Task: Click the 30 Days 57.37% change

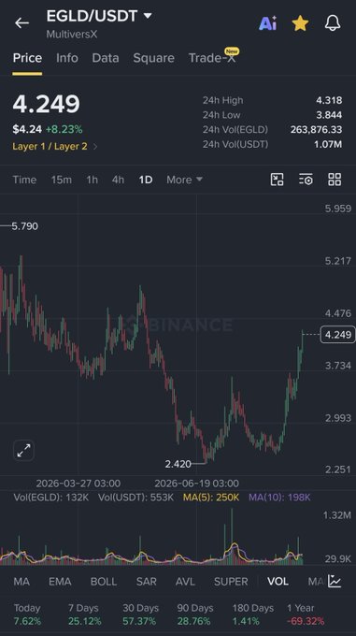Action: (140, 614)
